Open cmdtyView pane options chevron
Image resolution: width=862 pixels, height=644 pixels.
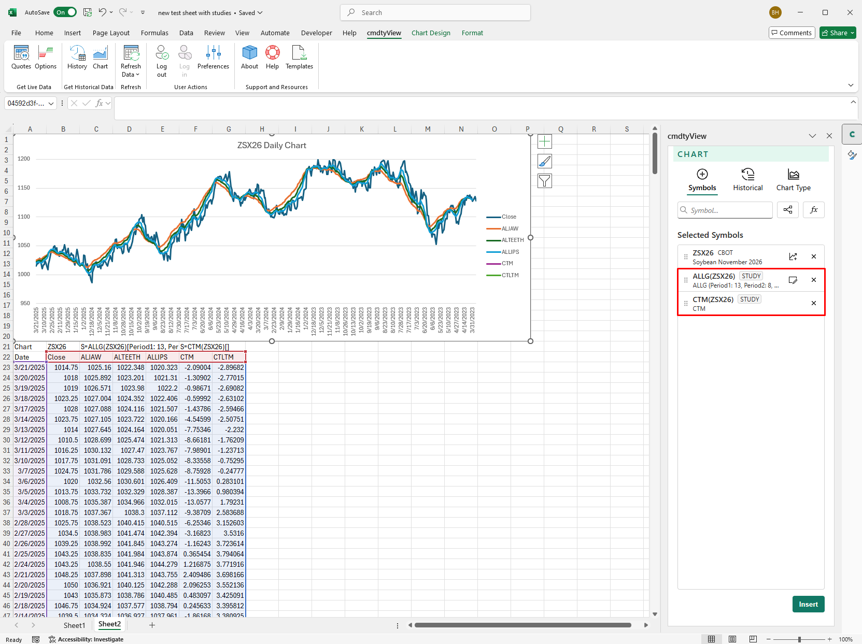point(812,136)
